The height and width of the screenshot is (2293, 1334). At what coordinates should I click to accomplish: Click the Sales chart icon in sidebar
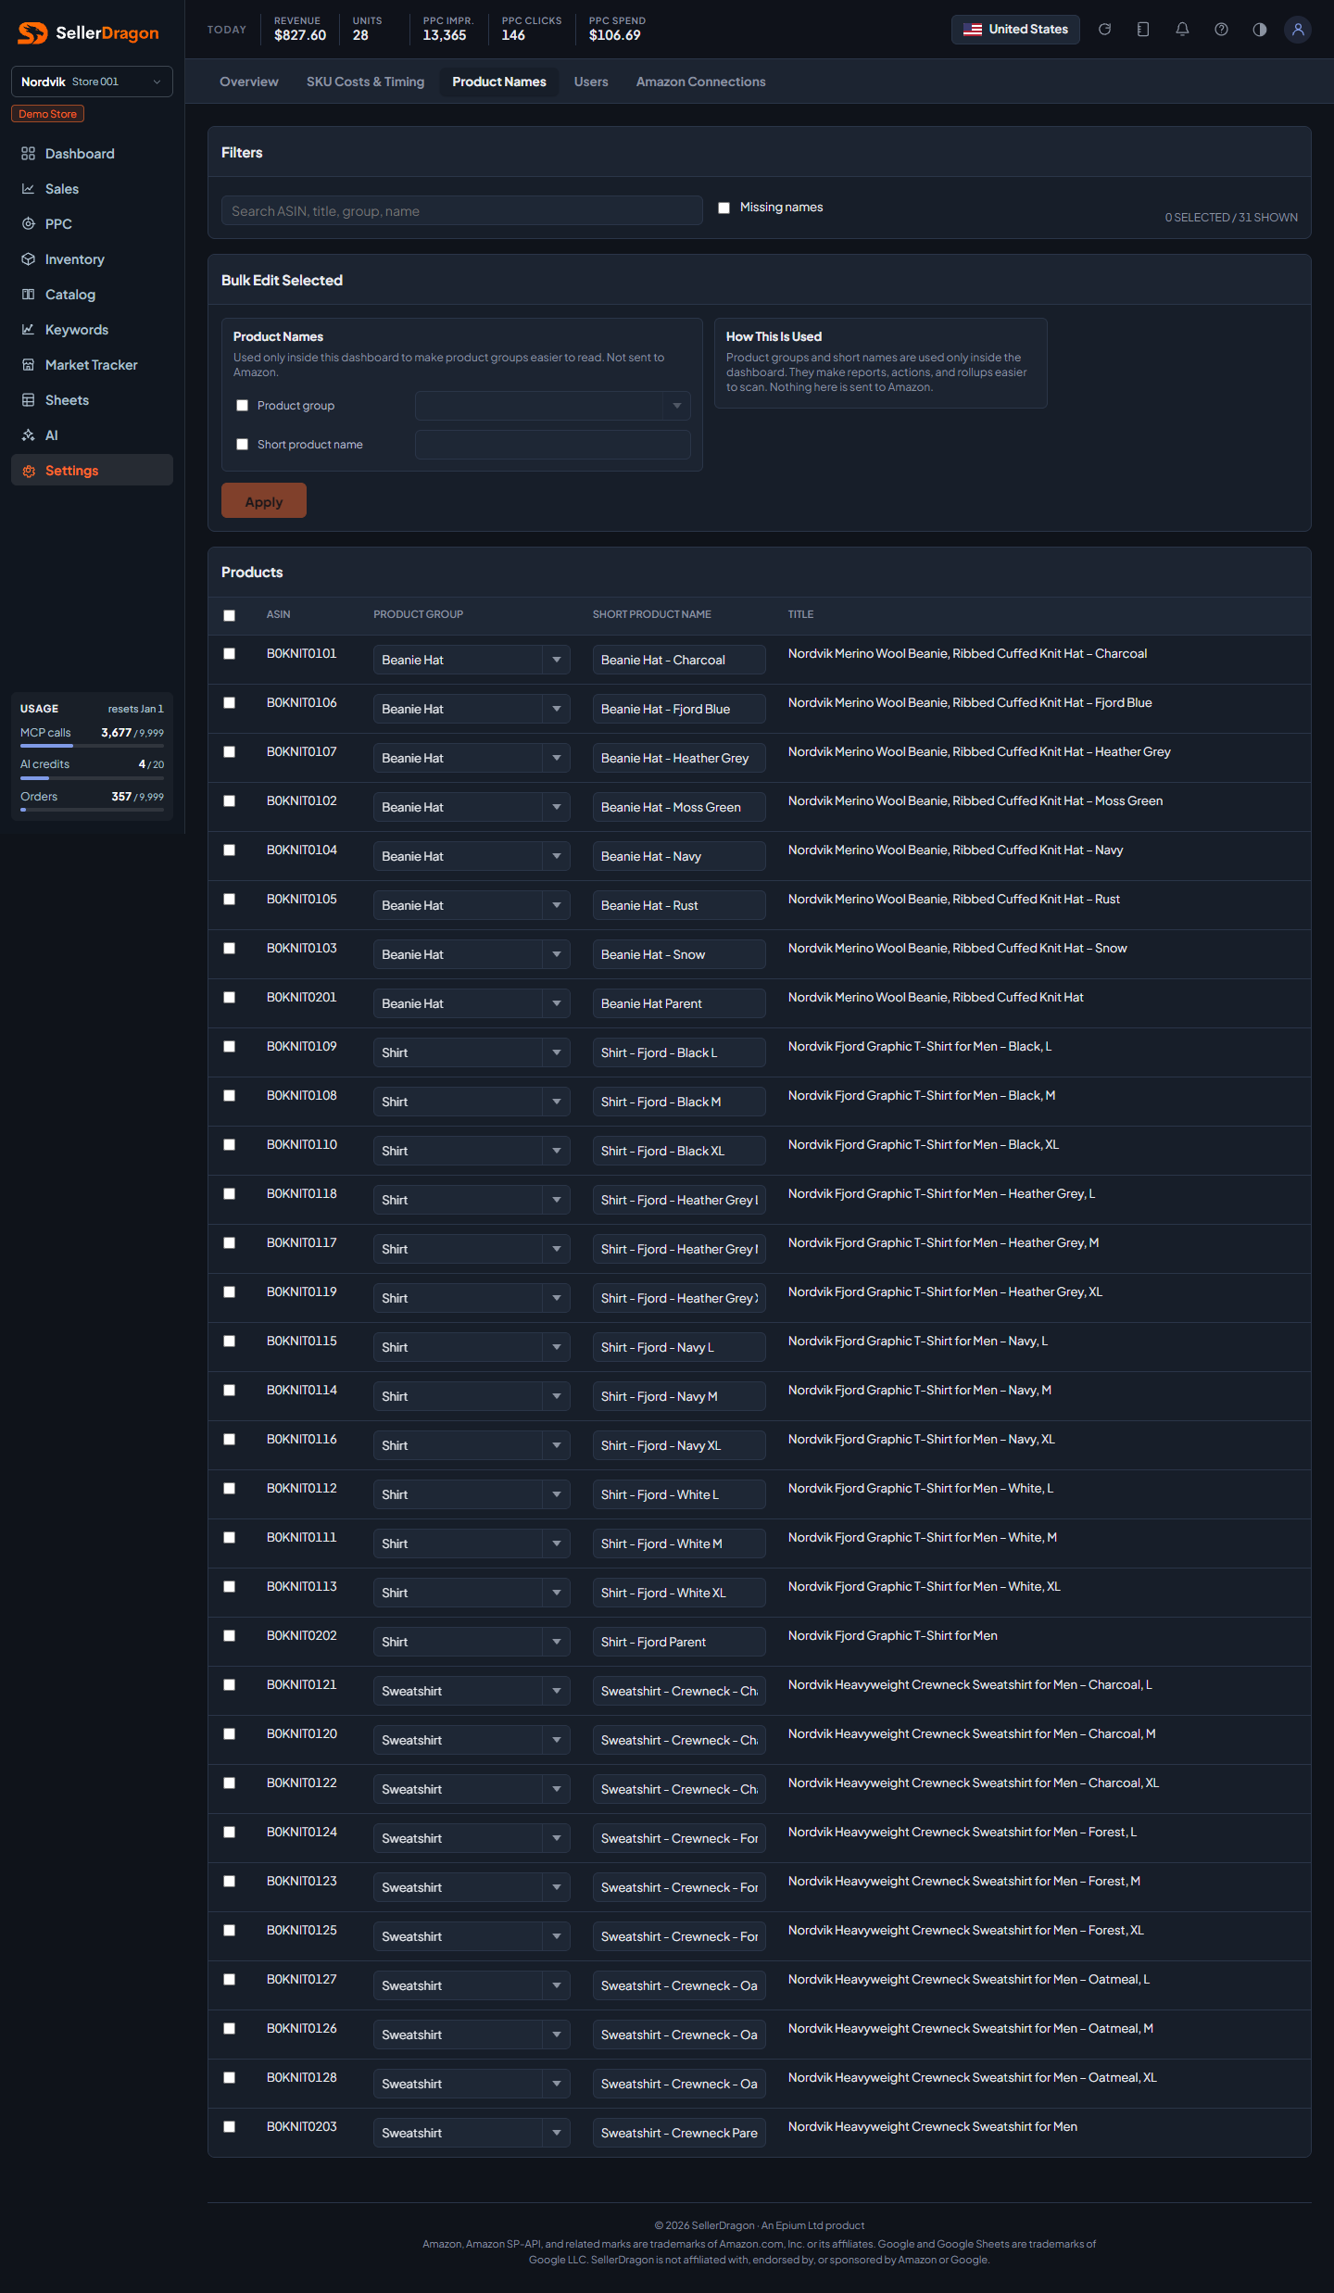[x=29, y=189]
